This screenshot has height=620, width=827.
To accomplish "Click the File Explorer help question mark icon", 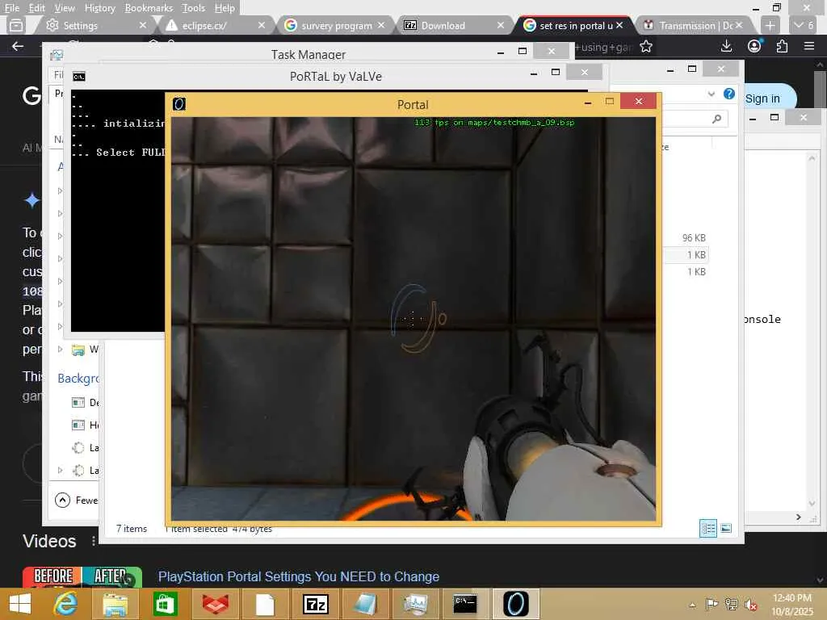I will 729,94.
